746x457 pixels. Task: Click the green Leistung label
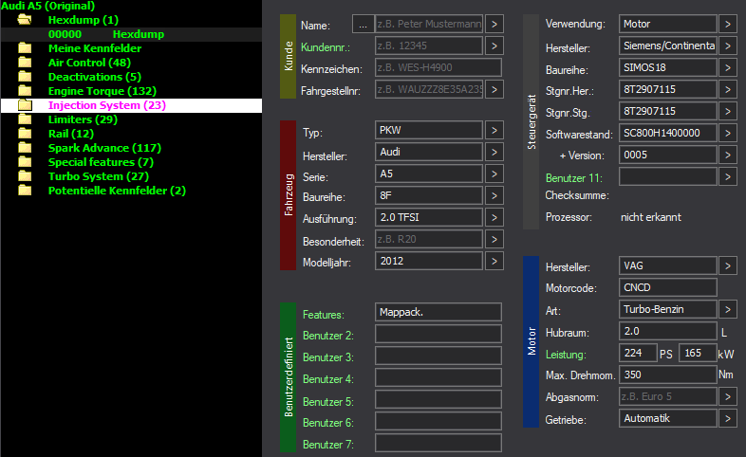tap(566, 355)
